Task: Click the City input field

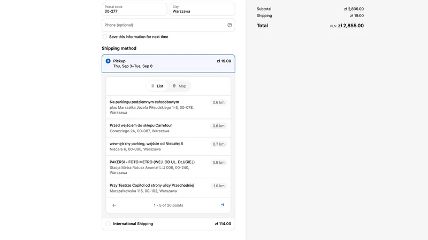Action: [x=202, y=9]
